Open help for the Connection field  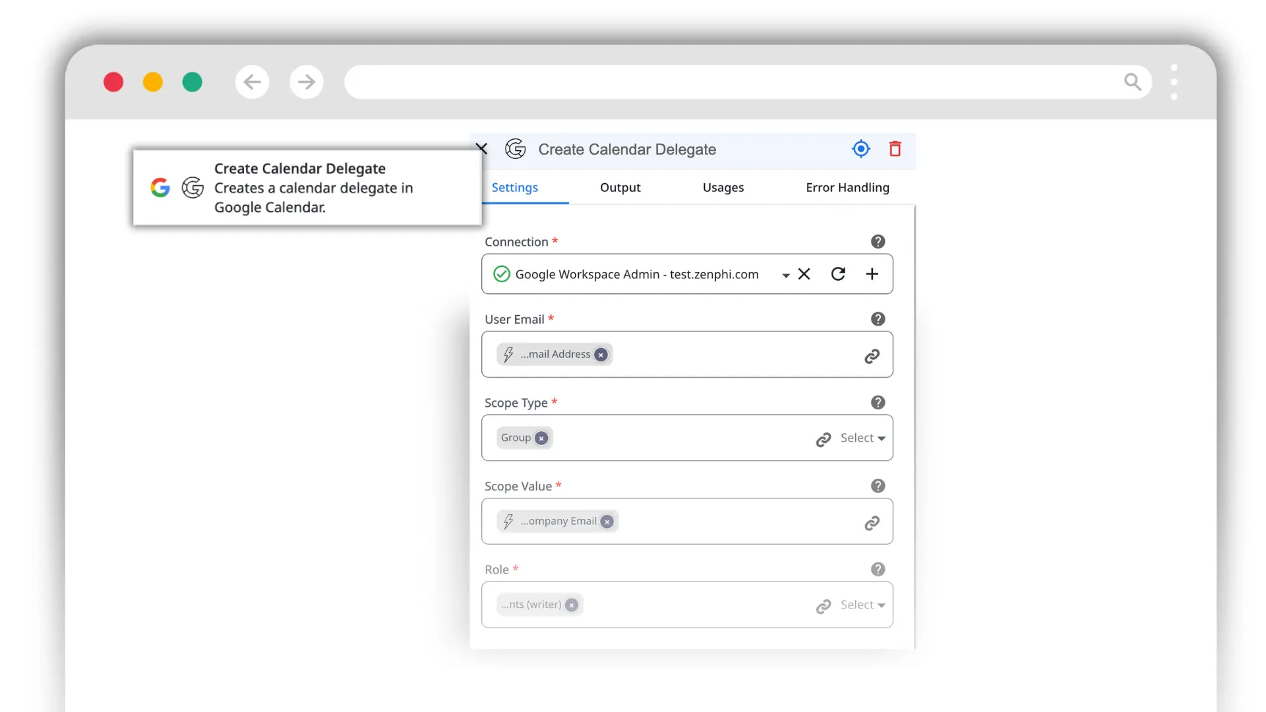[878, 241]
